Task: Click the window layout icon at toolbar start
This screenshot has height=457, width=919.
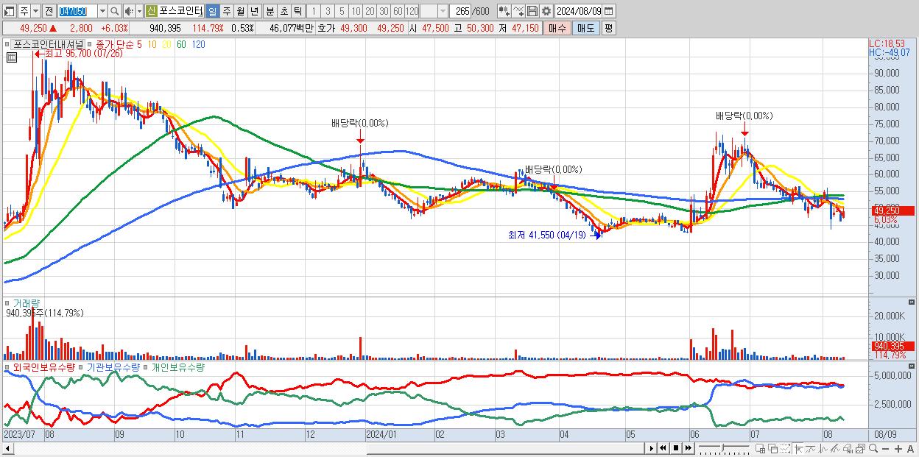Action: click(9, 11)
